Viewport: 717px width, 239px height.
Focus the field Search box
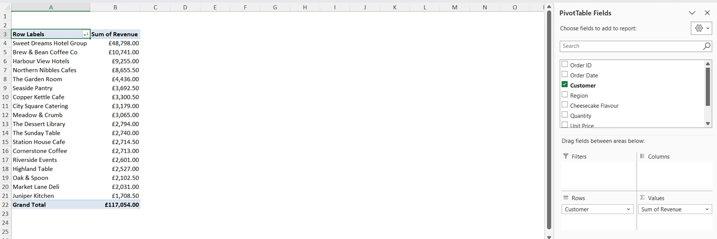coord(631,46)
